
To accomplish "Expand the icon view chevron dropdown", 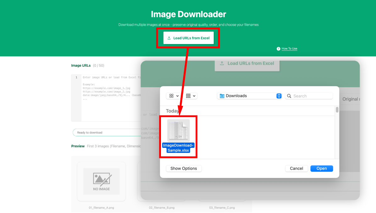I will pos(178,96).
